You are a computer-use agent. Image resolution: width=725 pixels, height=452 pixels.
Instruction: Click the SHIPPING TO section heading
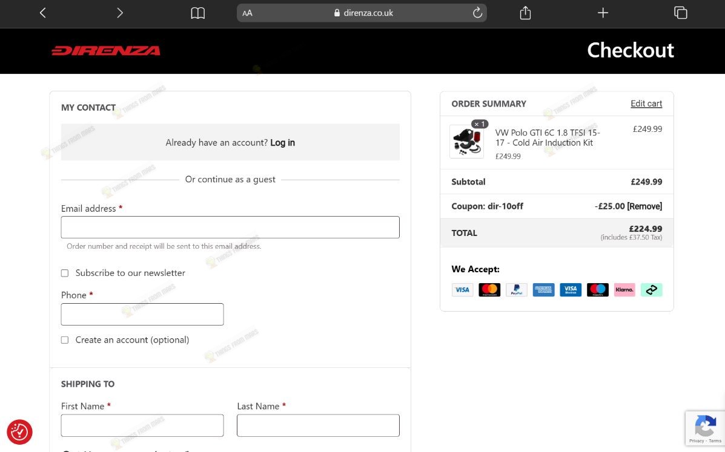coord(88,384)
